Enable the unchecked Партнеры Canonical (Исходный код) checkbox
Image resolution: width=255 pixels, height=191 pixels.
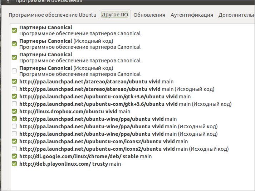14,71
